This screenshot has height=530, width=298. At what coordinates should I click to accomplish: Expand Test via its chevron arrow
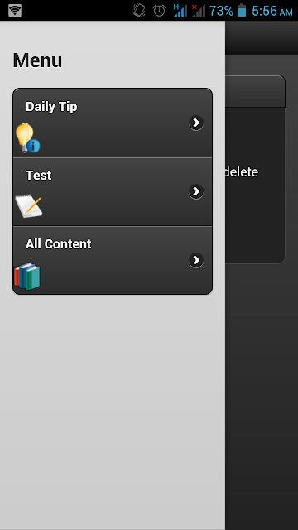[196, 191]
